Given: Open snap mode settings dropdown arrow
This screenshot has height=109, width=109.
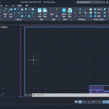Looking at the screenshot, I should coord(86,102).
